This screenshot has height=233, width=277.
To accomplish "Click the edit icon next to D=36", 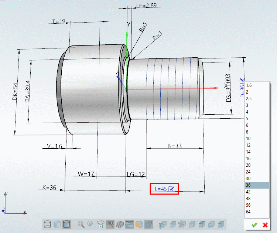I will [242, 81].
